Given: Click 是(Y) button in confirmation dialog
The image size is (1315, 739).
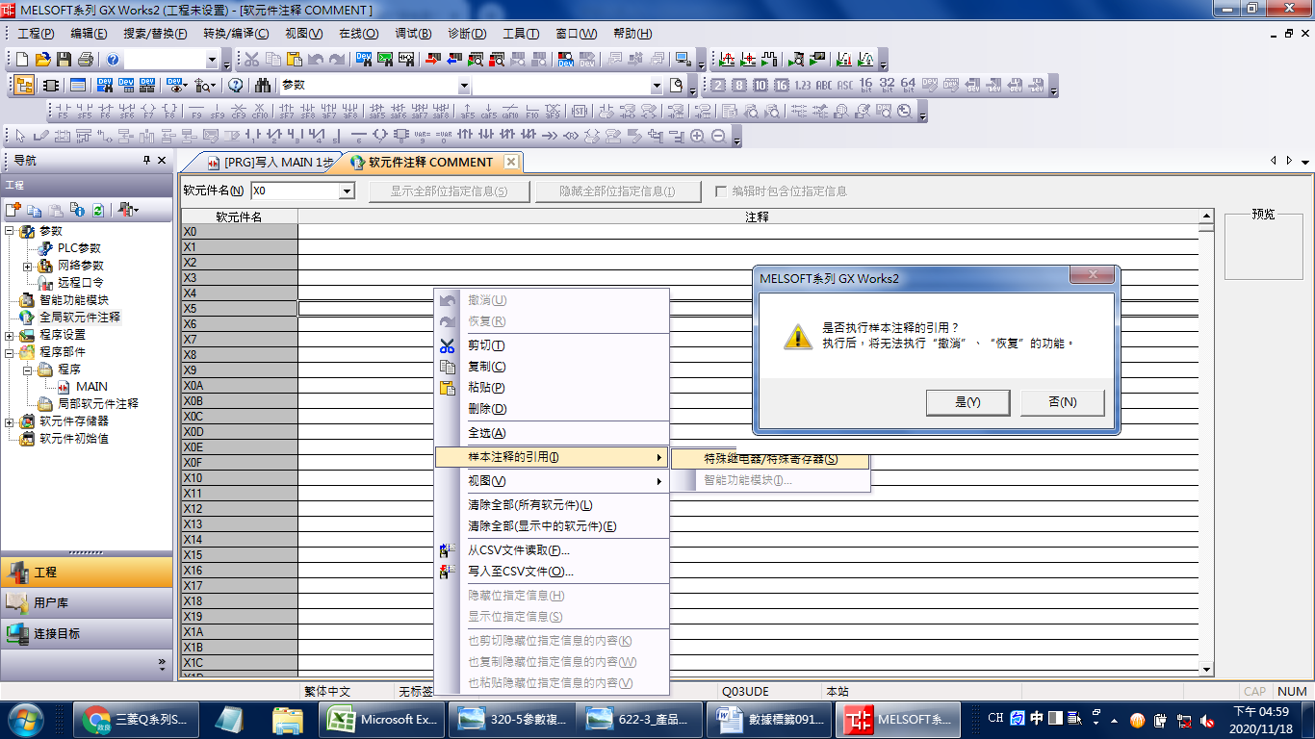Looking at the screenshot, I should [x=967, y=402].
